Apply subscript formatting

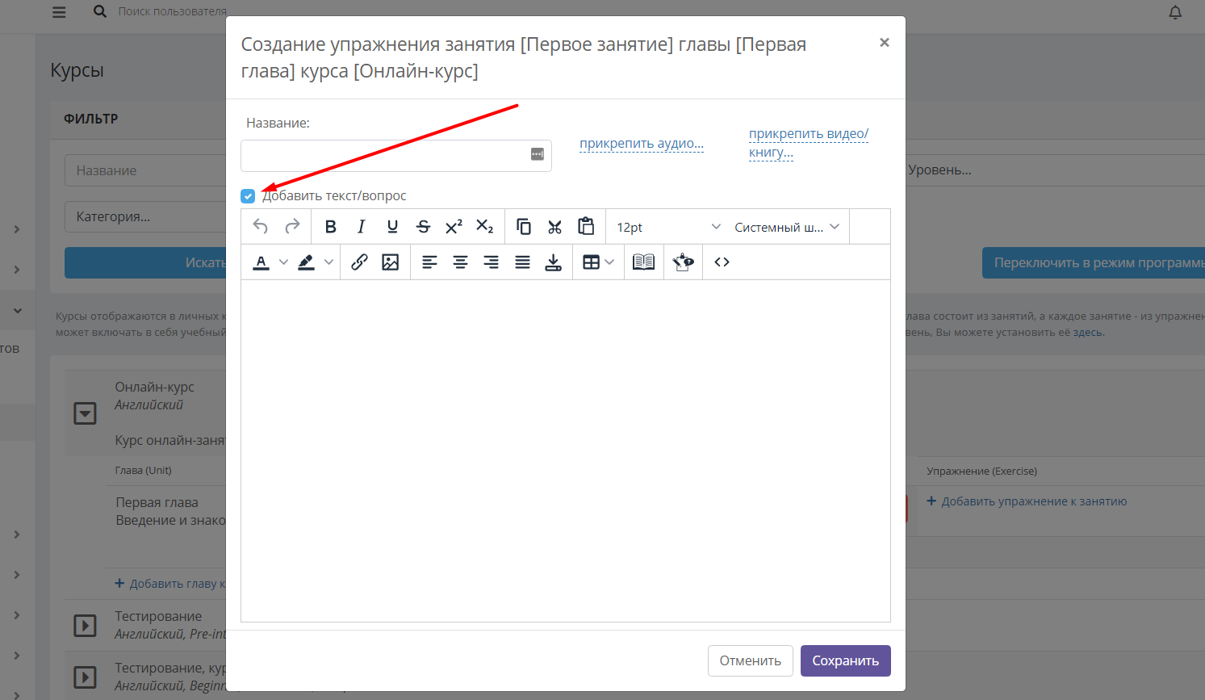point(484,227)
